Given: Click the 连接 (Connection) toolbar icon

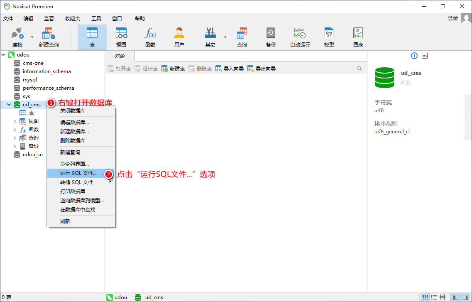Looking at the screenshot, I should 17,37.
